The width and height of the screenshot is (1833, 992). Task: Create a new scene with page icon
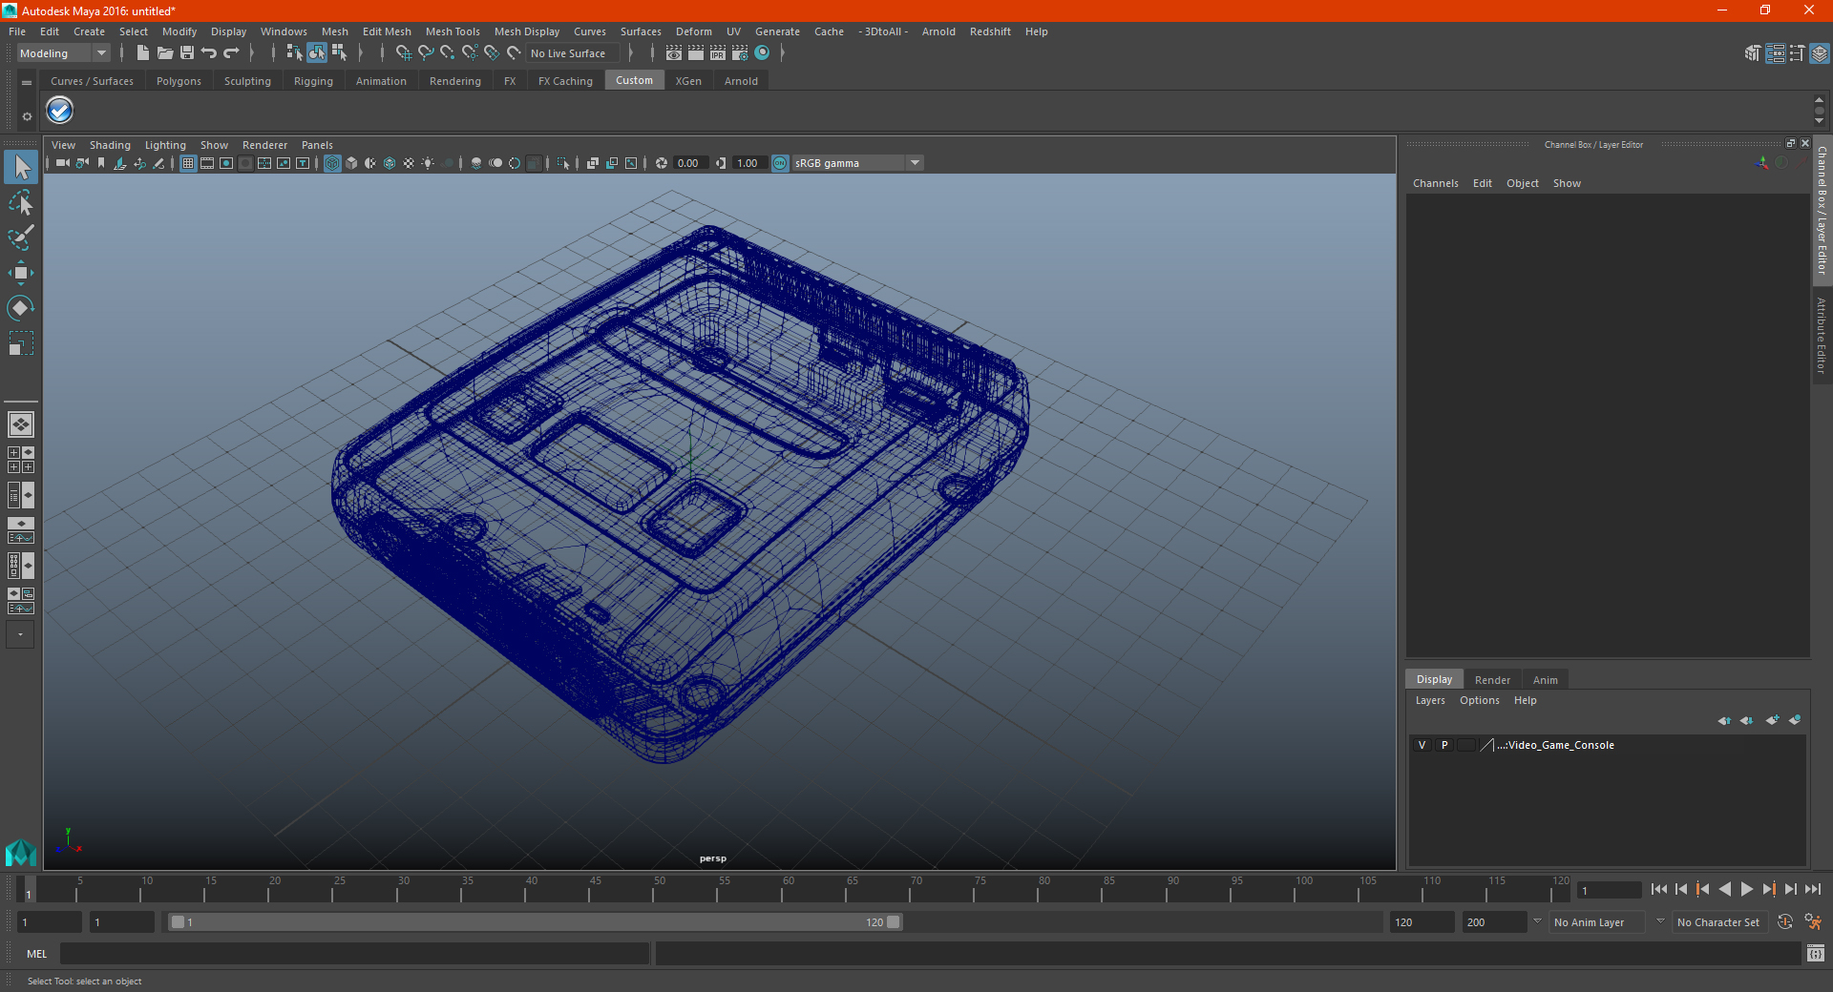143,53
